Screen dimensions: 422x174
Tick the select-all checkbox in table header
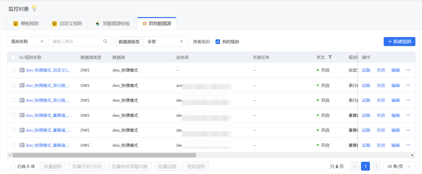click(14, 57)
